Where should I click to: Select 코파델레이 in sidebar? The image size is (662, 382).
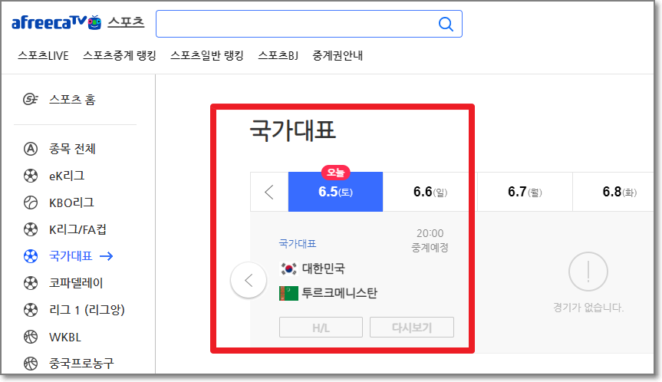pyautogui.click(x=76, y=283)
